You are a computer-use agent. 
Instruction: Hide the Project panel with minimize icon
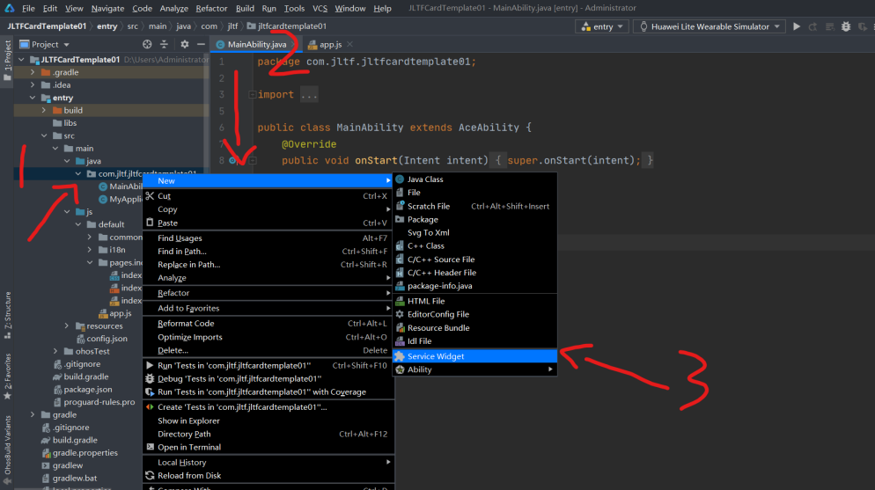point(199,44)
